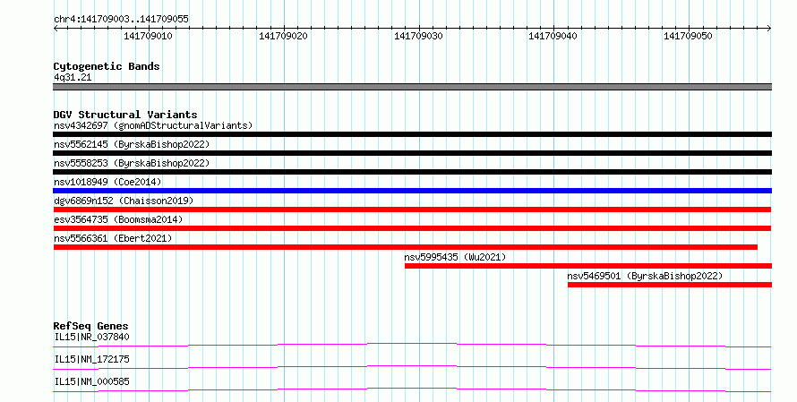This screenshot has height=402, width=797.
Task: Open the DGV Structural Variants track title
Action: 125,115
